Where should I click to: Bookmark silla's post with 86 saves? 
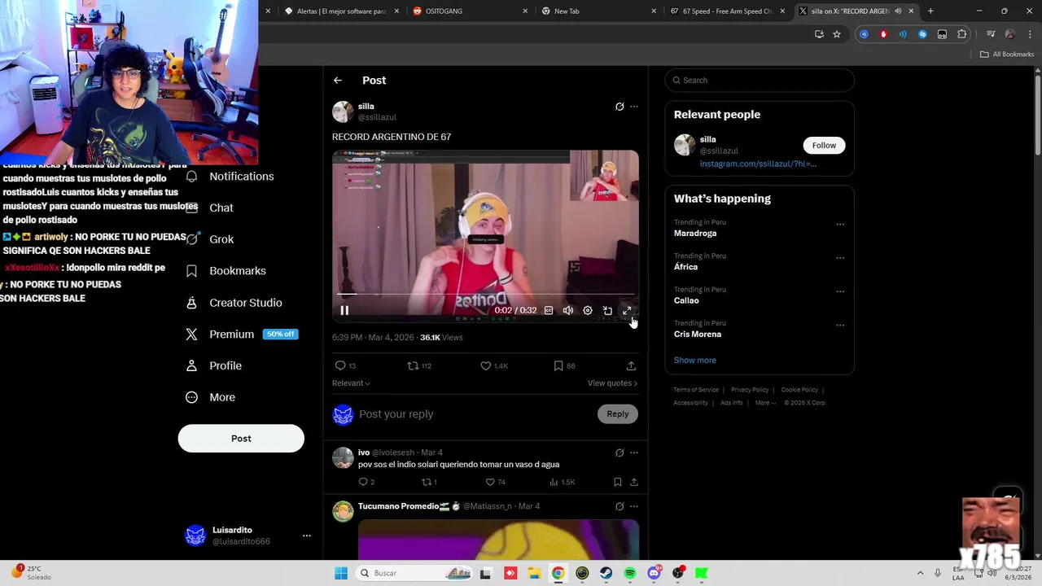click(558, 365)
